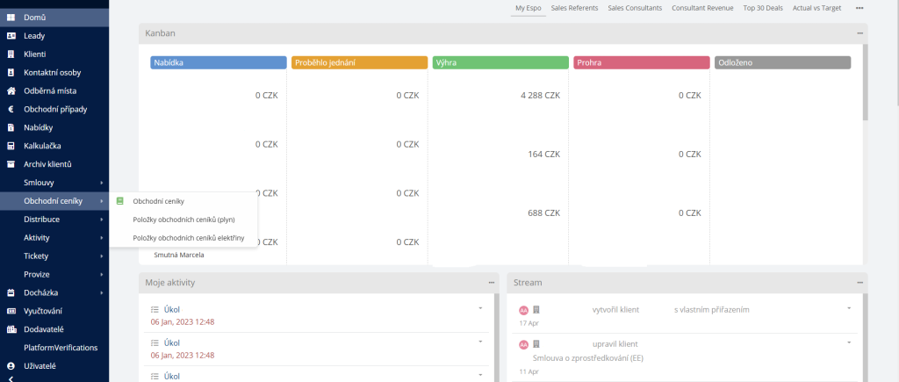
Task: Open the Moje aktivity panel options menu
Action: coord(492,283)
